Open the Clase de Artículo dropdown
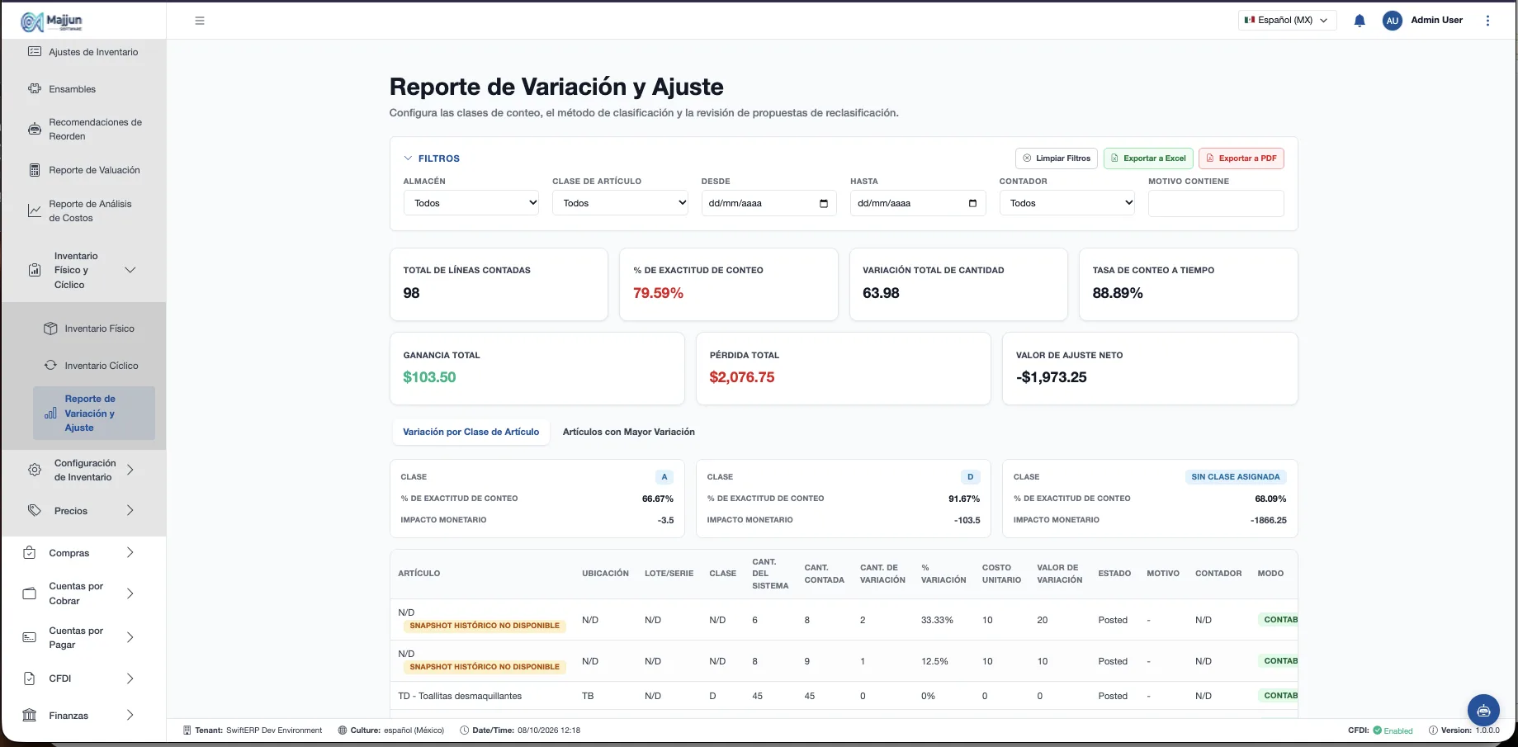The height and width of the screenshot is (747, 1518). (x=620, y=203)
